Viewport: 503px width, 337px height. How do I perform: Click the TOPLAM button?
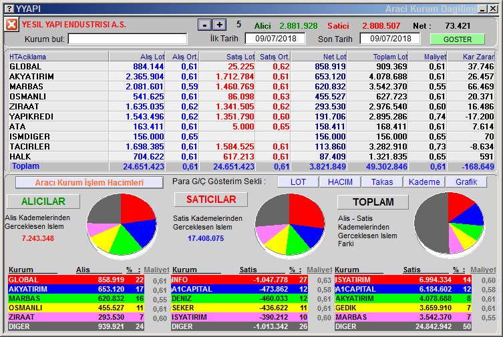pos(373,202)
